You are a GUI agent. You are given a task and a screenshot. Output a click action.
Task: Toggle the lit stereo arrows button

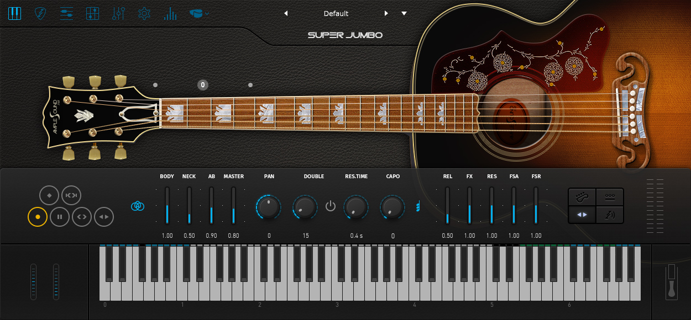pyautogui.click(x=582, y=215)
